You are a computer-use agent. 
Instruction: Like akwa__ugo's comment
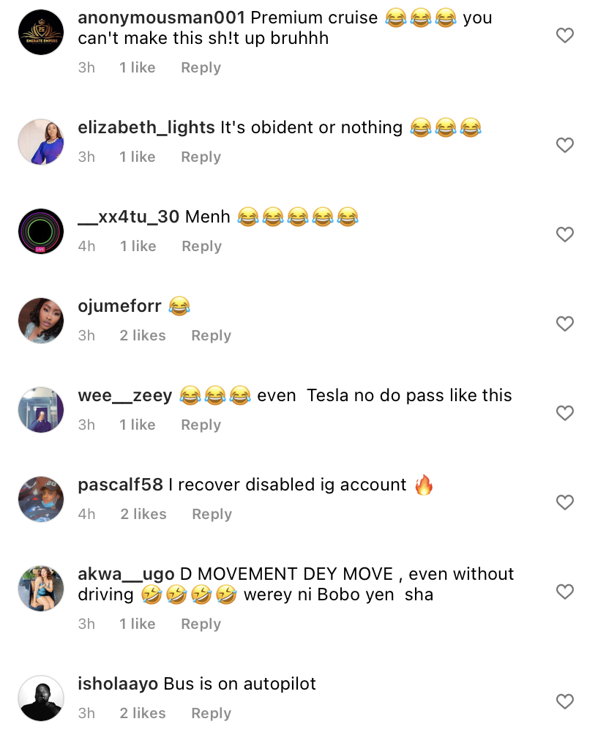point(565,591)
